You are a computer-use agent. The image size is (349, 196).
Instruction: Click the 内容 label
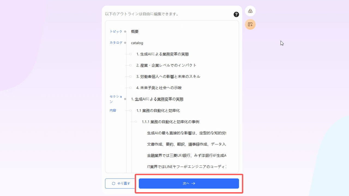coord(113,111)
